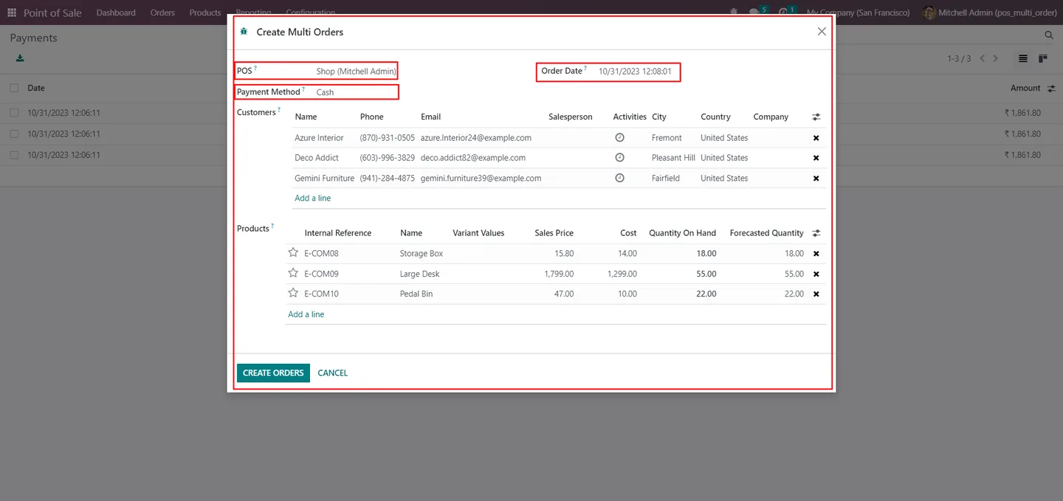Add a line in Products table
The image size is (1063, 501).
pyautogui.click(x=306, y=314)
